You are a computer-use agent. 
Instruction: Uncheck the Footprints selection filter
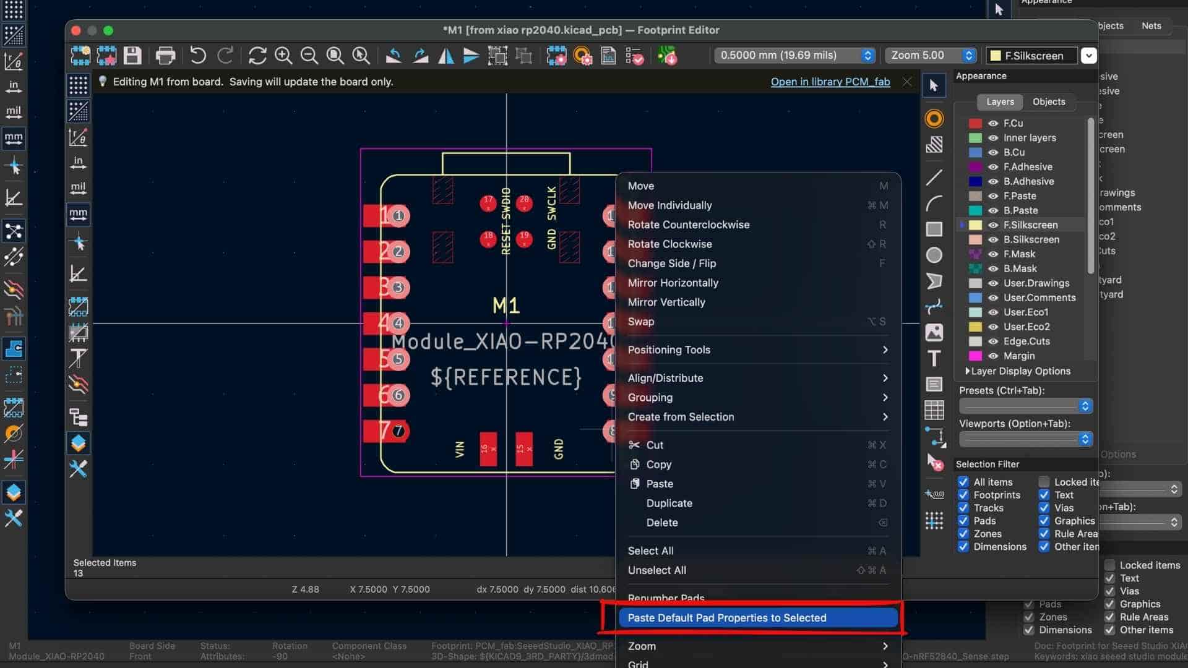[963, 495]
